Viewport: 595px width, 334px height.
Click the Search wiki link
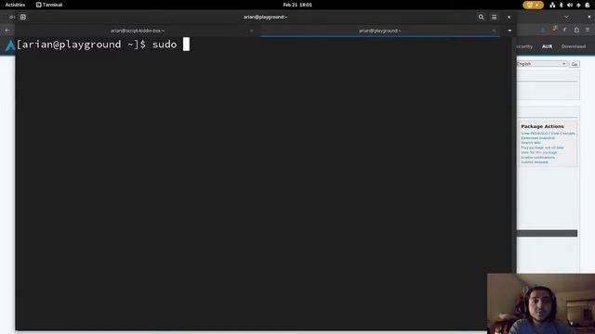531,143
